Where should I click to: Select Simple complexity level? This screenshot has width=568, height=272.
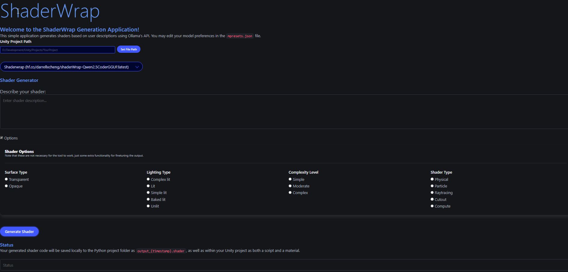pyautogui.click(x=290, y=179)
